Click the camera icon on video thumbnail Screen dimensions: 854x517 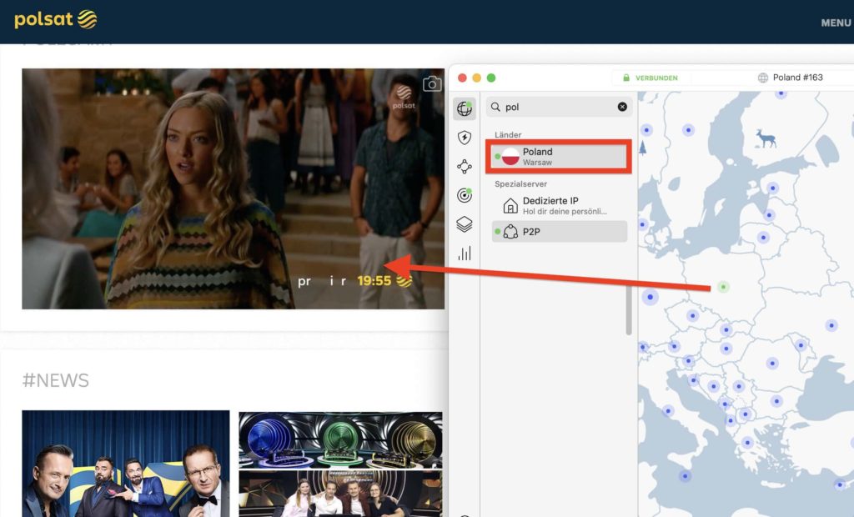click(x=431, y=84)
